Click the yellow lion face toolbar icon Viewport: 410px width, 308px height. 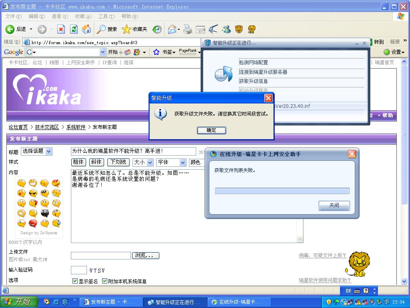pos(251,29)
